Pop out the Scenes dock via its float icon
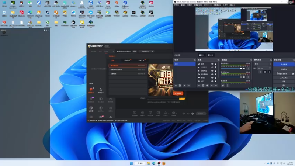Screen dimensions: 295x166 pos(195,60)
